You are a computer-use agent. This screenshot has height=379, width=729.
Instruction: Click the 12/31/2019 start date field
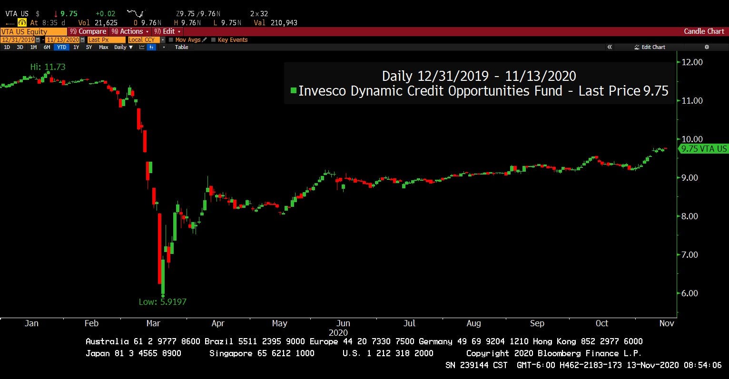18,40
